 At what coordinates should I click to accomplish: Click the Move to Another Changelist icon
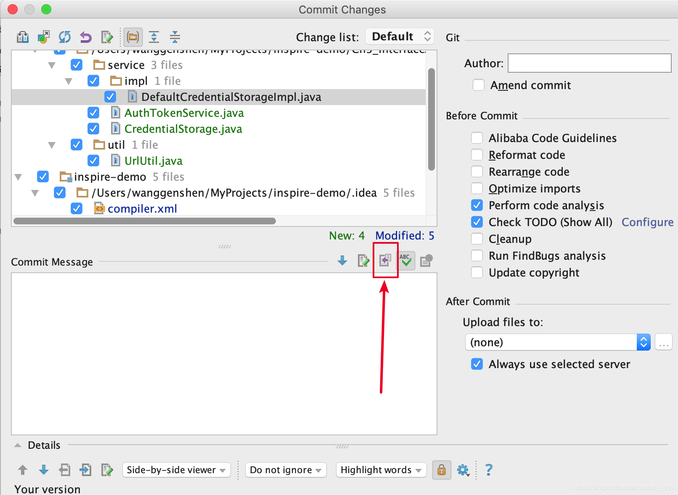tap(44, 37)
